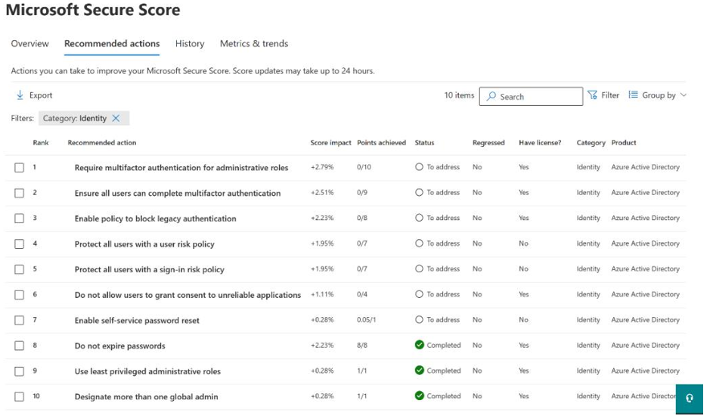Open Do not expire passwords action
Image resolution: width=713 pixels, height=419 pixels.
[120, 346]
